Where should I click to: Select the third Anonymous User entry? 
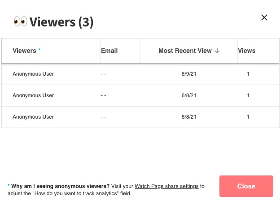click(33, 117)
